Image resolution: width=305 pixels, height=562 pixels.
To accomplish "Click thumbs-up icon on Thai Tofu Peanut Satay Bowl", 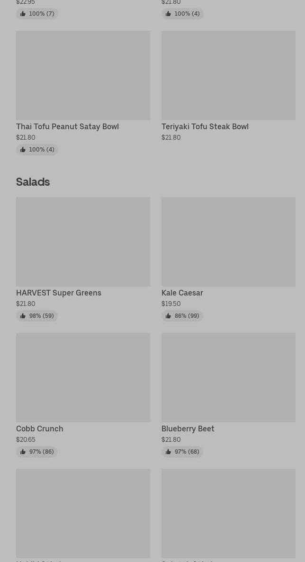I will pos(23,150).
